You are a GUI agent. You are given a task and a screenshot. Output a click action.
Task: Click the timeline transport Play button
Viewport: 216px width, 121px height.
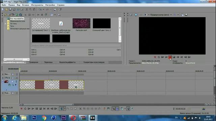pos(33,109)
